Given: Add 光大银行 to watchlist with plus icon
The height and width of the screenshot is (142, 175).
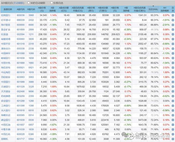Looking at the screenshot, I should point(173,110).
